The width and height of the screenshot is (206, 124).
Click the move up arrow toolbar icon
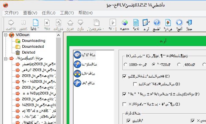point(70,23)
